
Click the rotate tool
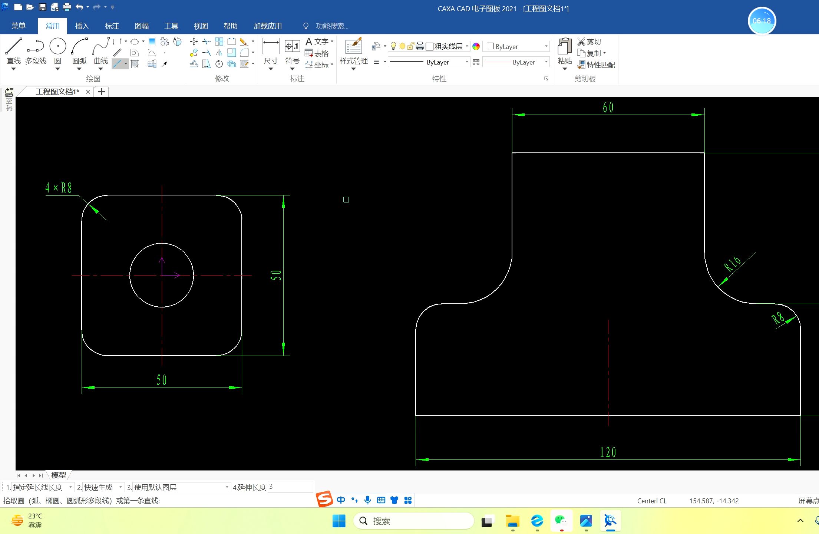(219, 64)
